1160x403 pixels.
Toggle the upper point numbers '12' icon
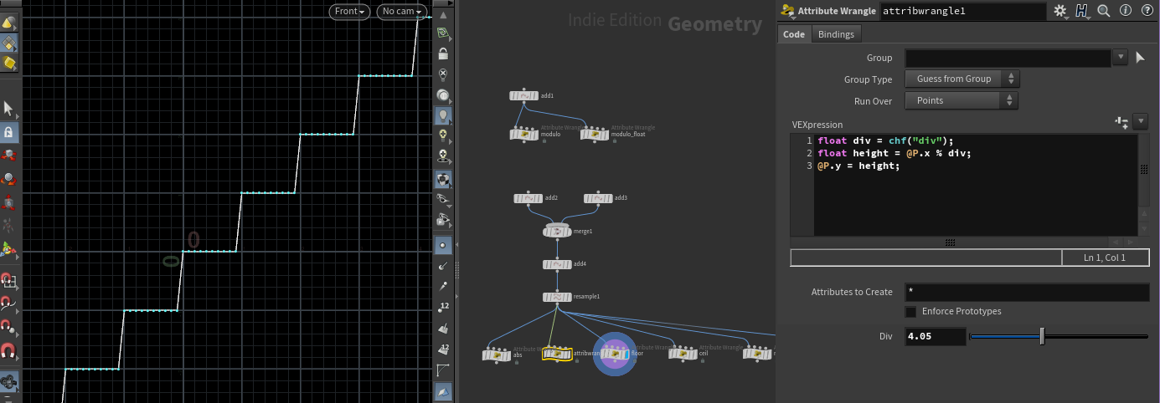click(443, 307)
